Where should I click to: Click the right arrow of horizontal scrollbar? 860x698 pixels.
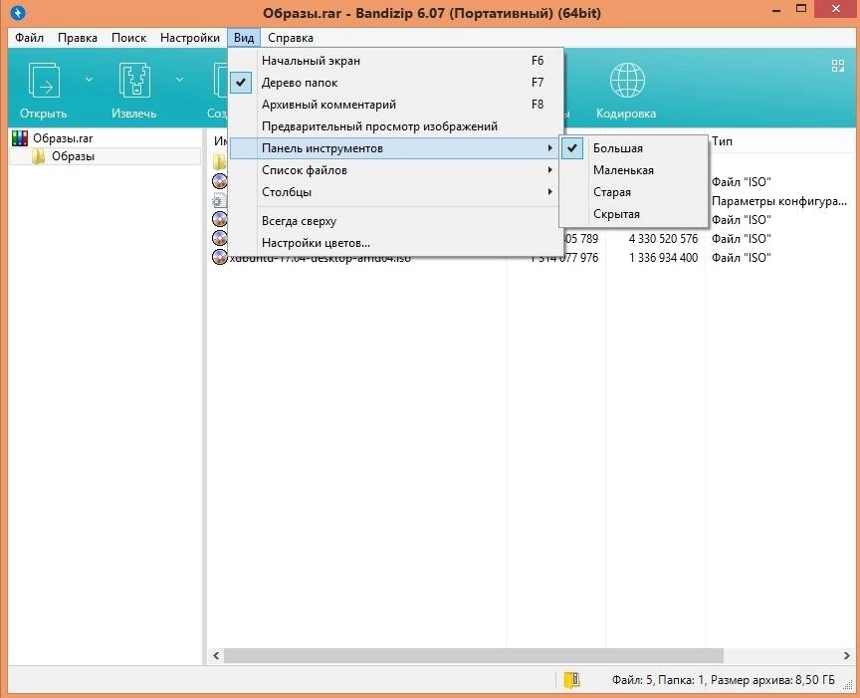(846, 655)
